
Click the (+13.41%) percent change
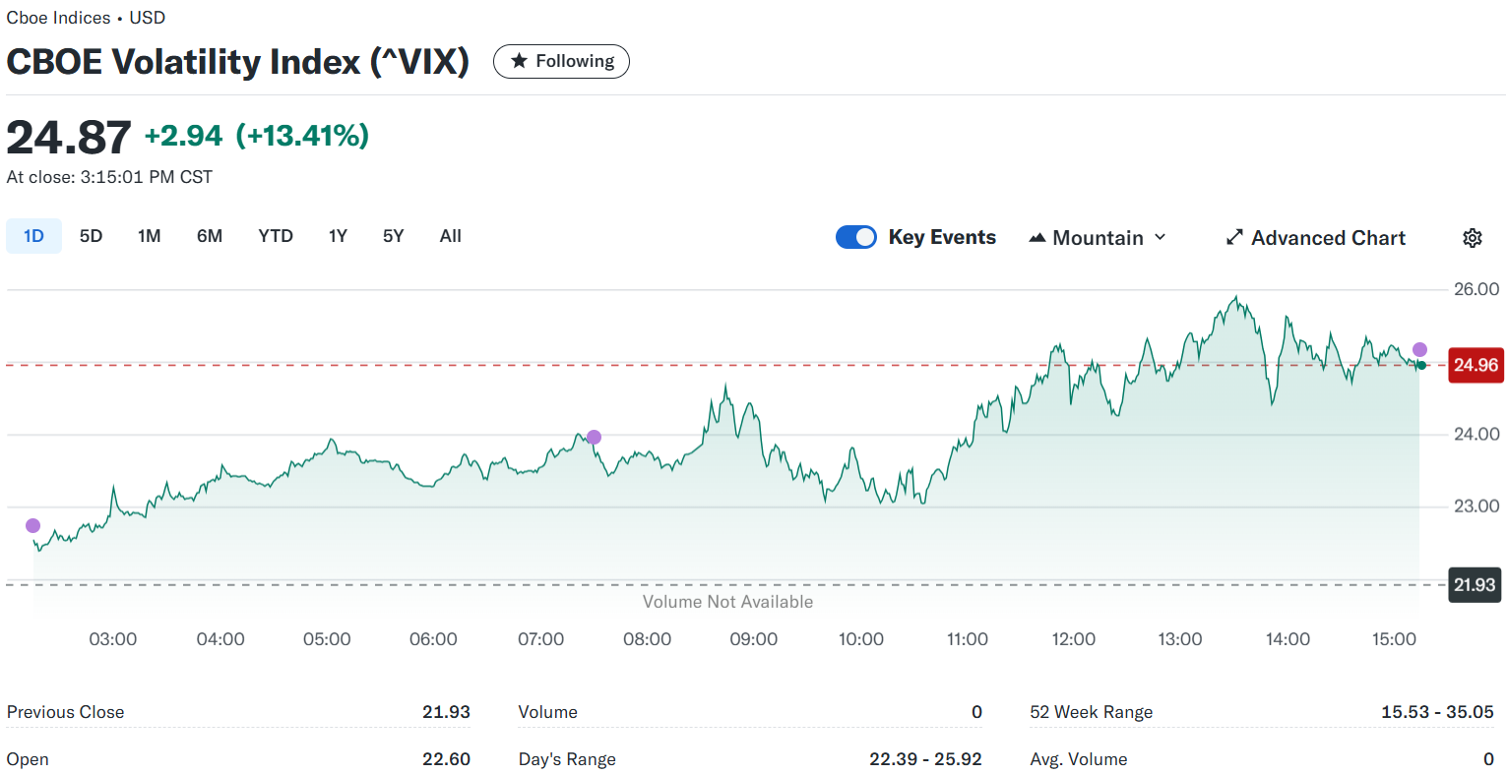tap(302, 136)
